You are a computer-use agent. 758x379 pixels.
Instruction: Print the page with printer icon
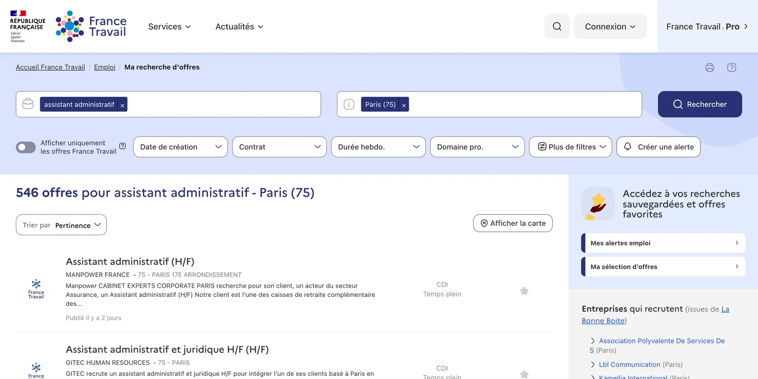point(709,68)
